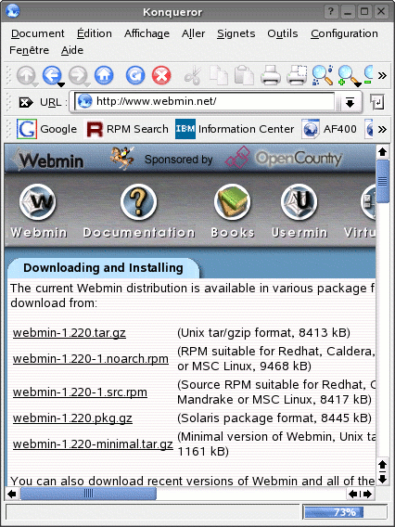Click the vertical scrollbar up arrow

click(x=383, y=152)
